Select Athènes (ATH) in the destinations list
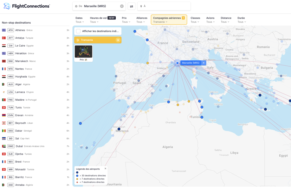291x188 pixels. click(36, 30)
